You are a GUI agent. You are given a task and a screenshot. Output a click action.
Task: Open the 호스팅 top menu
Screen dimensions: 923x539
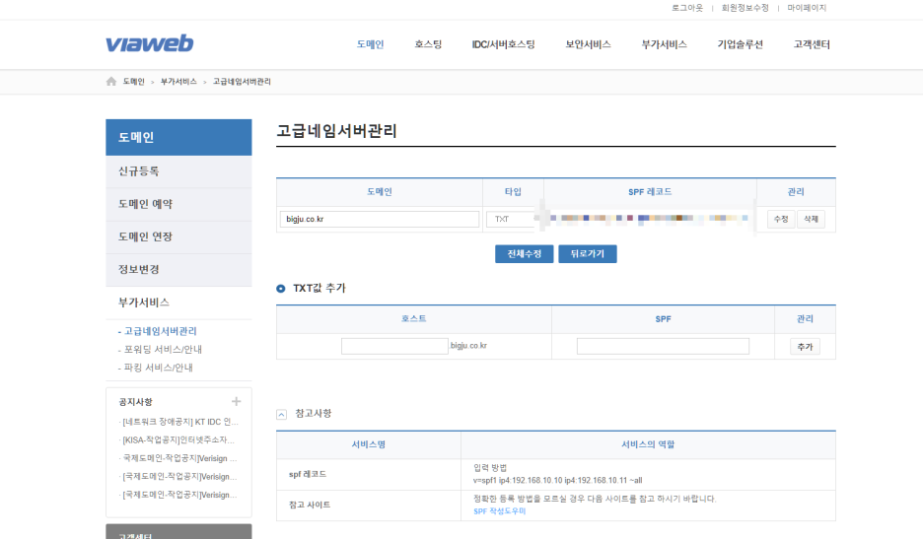click(x=428, y=44)
